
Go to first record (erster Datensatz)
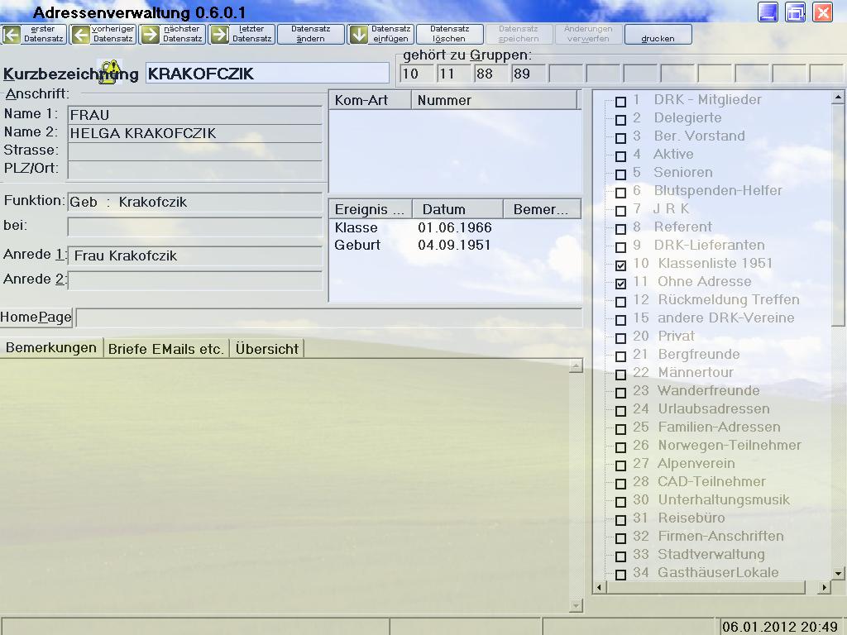click(34, 34)
